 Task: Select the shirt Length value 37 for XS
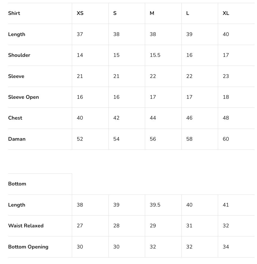click(x=80, y=34)
